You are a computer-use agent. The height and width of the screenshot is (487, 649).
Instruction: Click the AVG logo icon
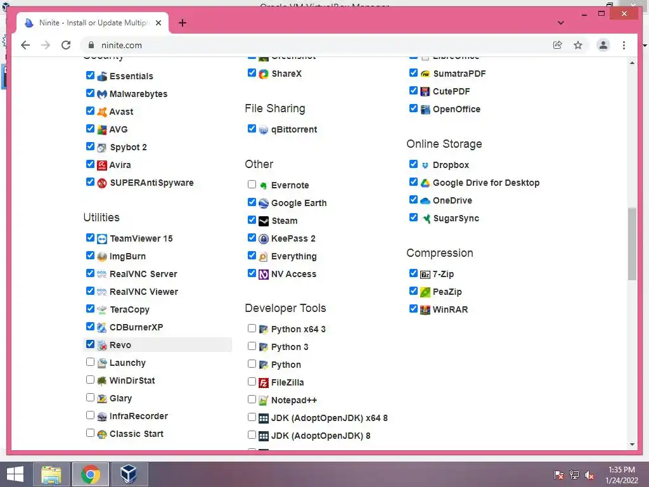tap(102, 129)
